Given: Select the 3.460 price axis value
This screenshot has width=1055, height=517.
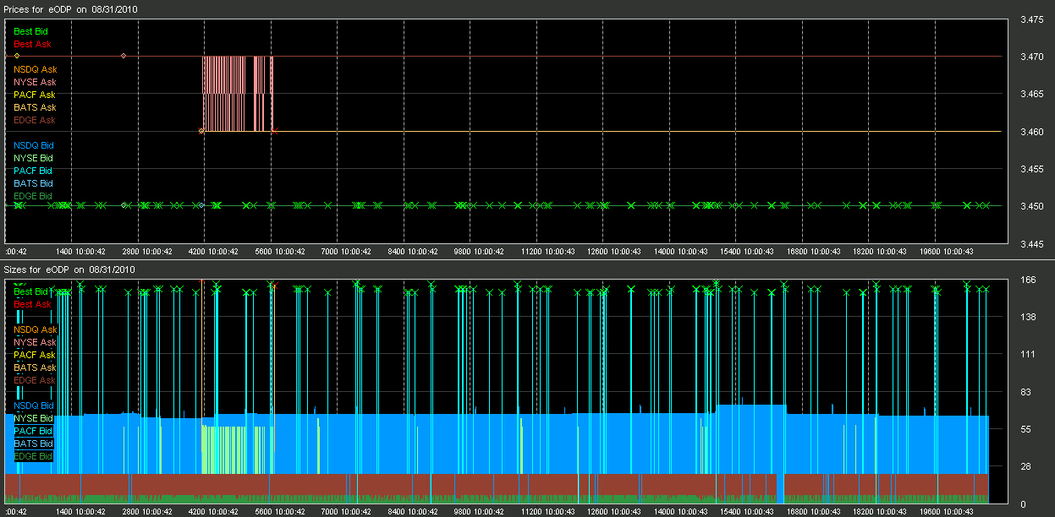Looking at the screenshot, I should [1030, 132].
